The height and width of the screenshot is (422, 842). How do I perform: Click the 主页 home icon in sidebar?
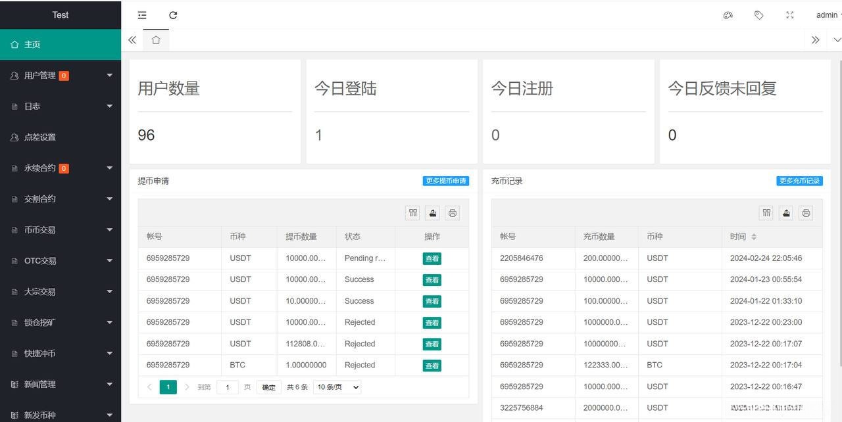click(x=14, y=45)
